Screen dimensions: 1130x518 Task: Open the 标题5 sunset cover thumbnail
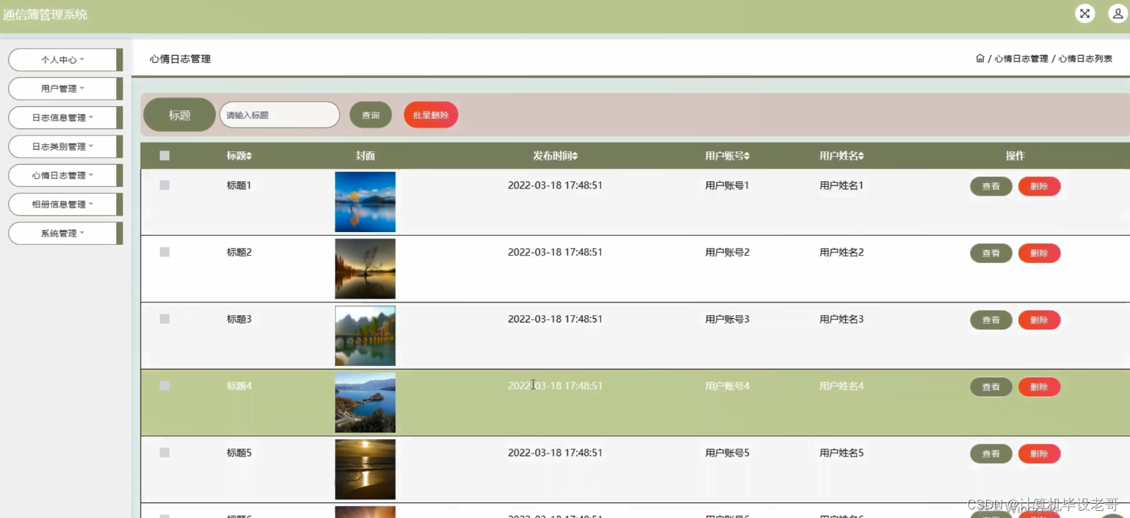tap(365, 469)
